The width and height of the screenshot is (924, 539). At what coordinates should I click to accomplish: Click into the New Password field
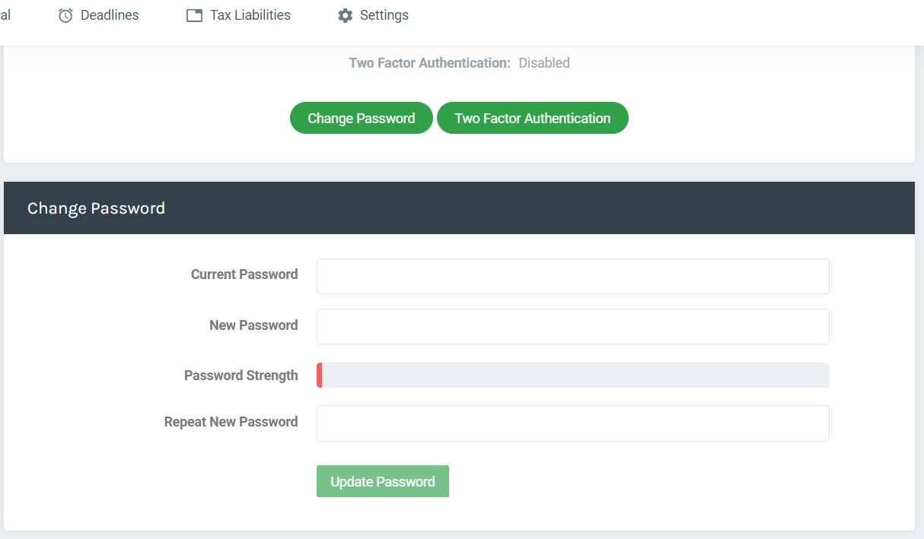tap(572, 326)
